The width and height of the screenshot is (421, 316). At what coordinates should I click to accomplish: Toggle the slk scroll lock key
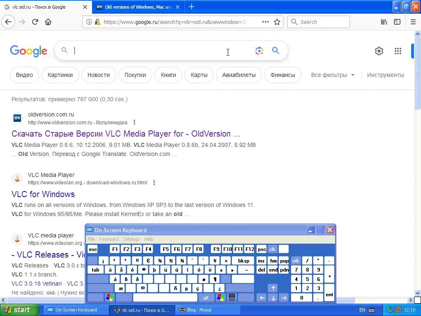coord(272,249)
